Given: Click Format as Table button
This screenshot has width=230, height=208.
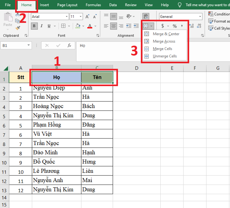Looking at the screenshot, I should pos(219,21).
